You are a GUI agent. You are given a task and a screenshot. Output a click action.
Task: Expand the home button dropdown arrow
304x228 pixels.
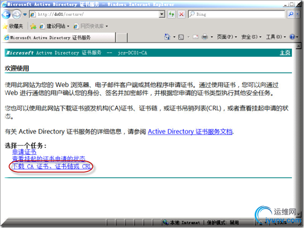(174, 37)
